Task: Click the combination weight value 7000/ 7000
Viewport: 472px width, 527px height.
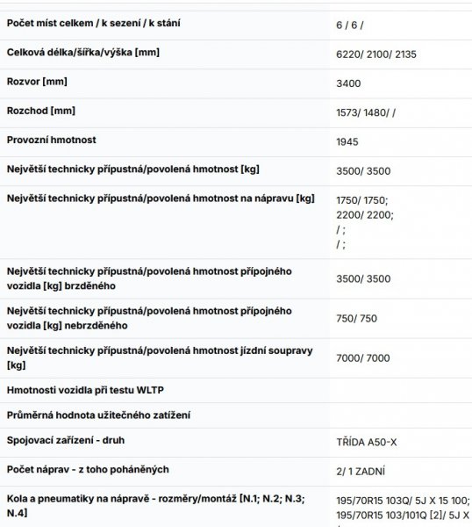Action: [x=363, y=358]
